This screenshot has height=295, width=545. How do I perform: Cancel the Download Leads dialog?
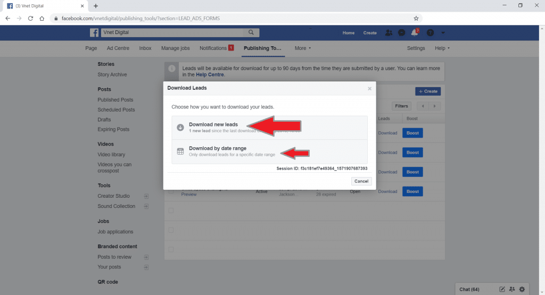[361, 181]
